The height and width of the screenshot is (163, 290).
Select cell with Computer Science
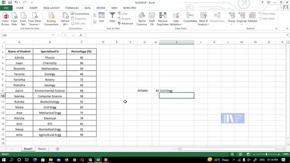[50, 96]
